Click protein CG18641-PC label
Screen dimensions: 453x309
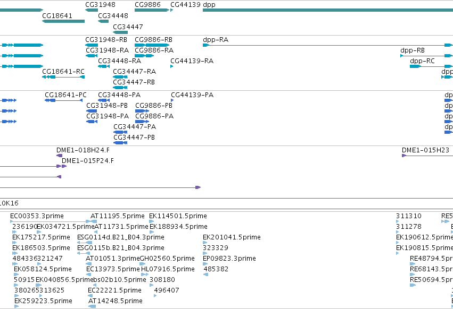(x=65, y=95)
